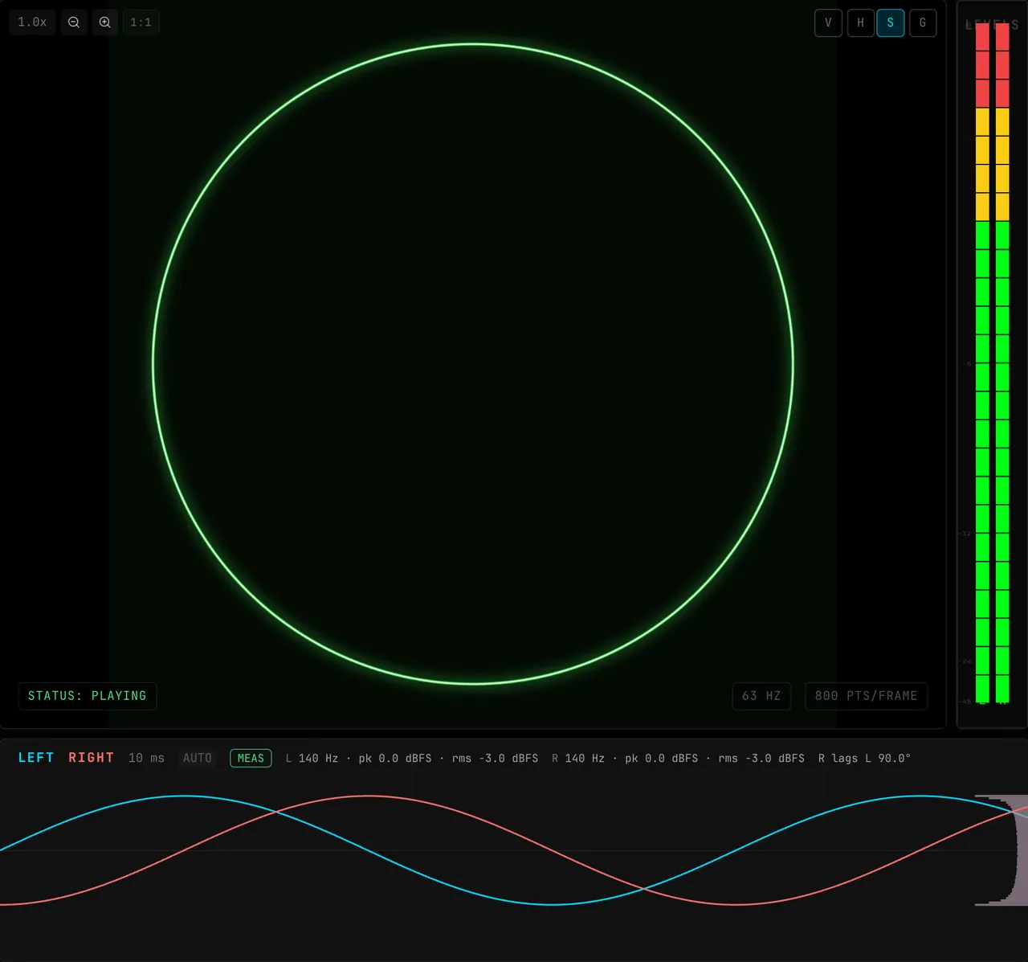1028x962 pixels.
Task: Click the 'R 140 Hz' frequency reading
Action: [x=578, y=758]
